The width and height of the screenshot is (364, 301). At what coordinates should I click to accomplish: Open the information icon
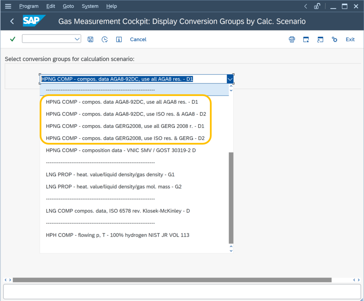click(x=119, y=39)
